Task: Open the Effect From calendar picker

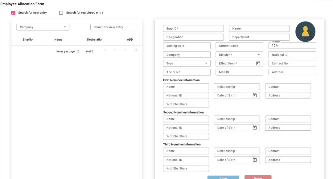Action: (x=258, y=63)
